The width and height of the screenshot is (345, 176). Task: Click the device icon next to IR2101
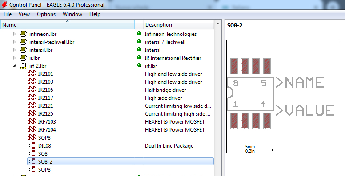(x=32, y=74)
